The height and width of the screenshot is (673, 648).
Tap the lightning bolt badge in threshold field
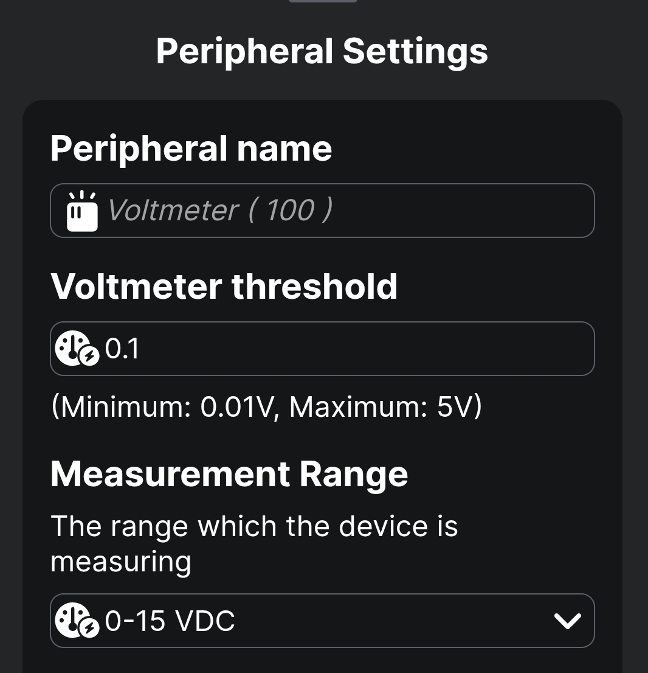pos(90,357)
